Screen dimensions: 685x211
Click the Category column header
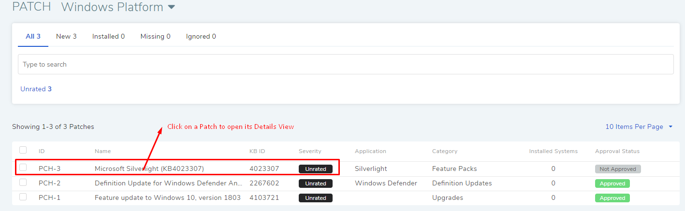click(x=445, y=151)
